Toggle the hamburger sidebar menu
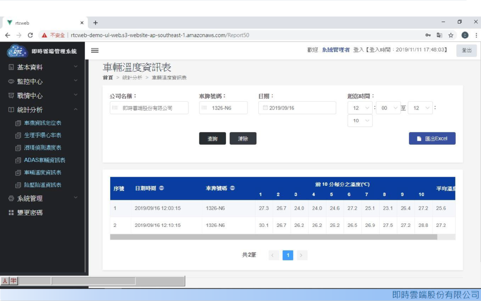The width and height of the screenshot is (481, 301). 95,50
